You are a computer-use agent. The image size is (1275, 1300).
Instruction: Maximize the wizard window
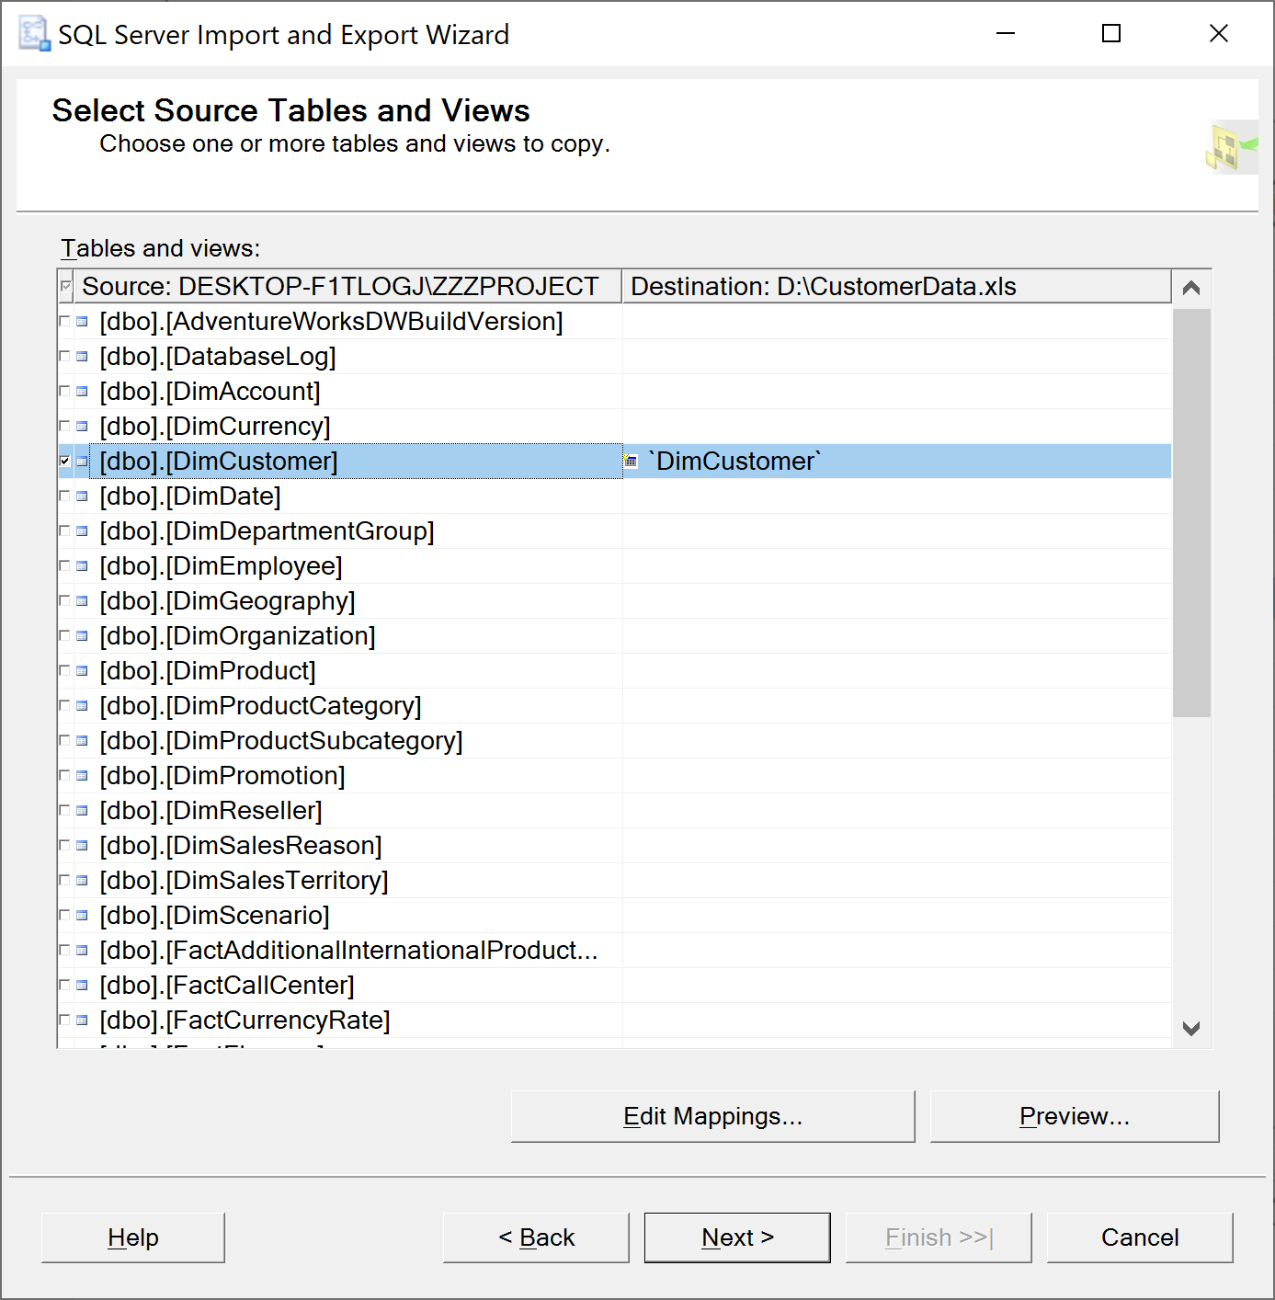click(x=1111, y=34)
